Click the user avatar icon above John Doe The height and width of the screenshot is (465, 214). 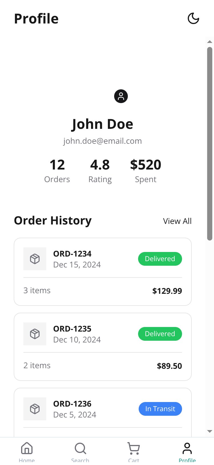(121, 96)
